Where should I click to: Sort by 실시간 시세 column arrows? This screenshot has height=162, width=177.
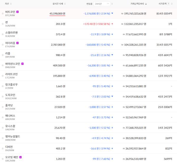(65, 4)
